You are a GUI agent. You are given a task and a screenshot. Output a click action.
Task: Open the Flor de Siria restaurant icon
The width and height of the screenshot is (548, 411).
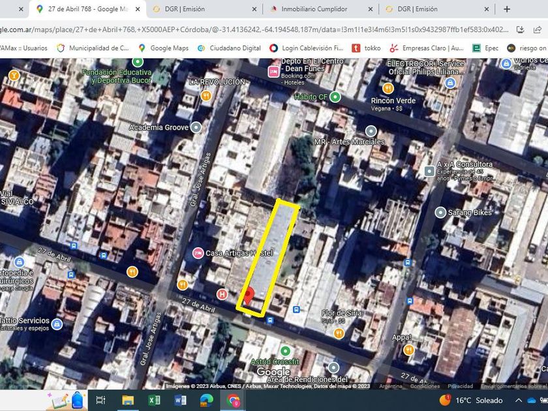(x=339, y=333)
